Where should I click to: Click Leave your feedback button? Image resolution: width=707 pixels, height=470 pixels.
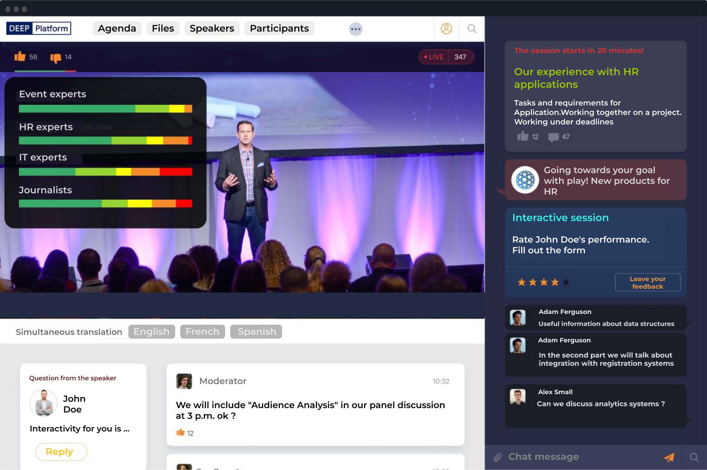[648, 282]
